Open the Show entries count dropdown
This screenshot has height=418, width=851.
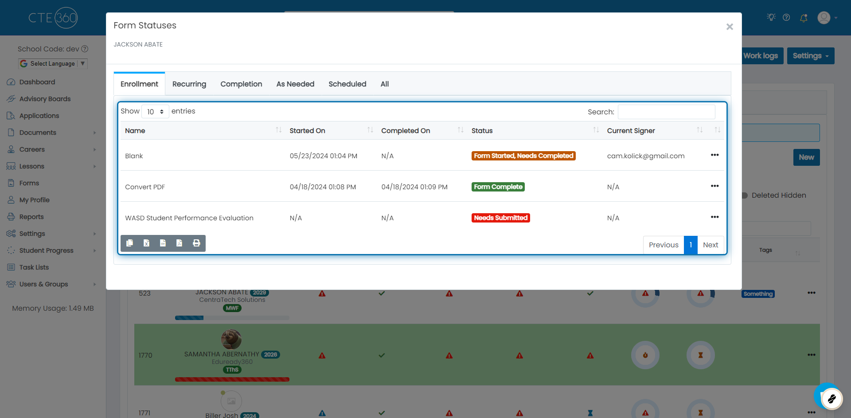coord(155,112)
